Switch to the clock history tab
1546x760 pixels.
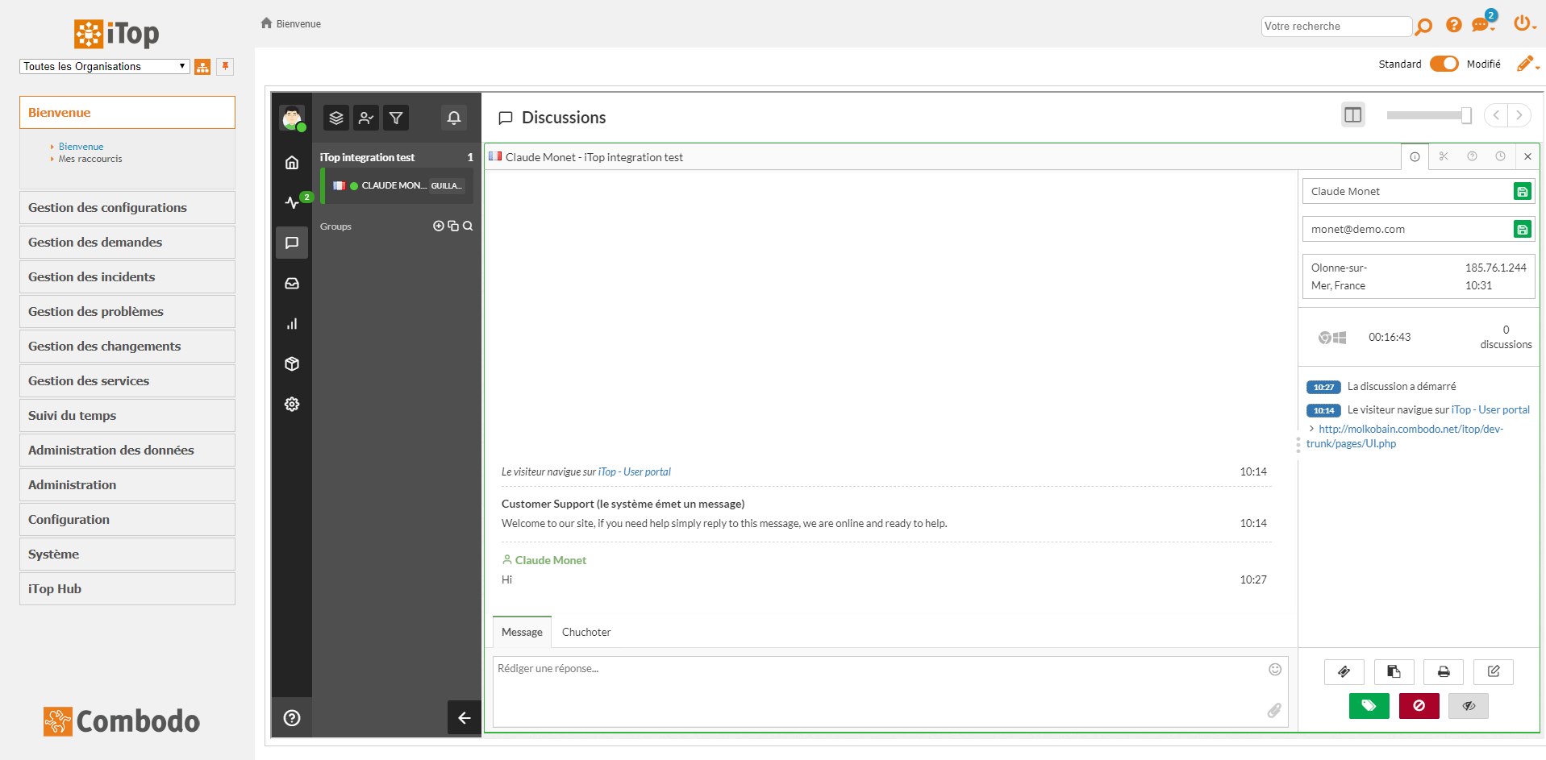click(x=1500, y=156)
